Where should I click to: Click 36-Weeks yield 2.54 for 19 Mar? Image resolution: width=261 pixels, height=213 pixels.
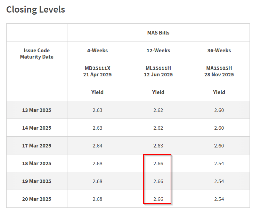pyautogui.click(x=219, y=181)
